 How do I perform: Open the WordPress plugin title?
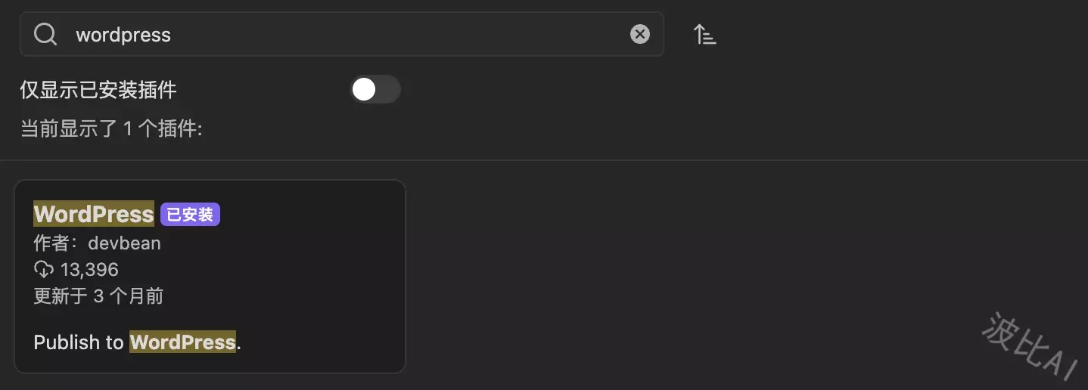[x=94, y=214]
